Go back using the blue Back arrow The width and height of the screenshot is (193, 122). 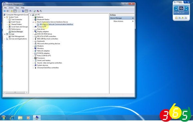[5, 11]
